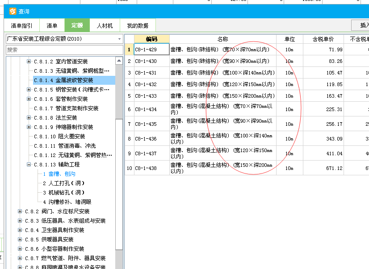
Task: Select tree item 3 机械钻孔(洞)
Action: 63,193
